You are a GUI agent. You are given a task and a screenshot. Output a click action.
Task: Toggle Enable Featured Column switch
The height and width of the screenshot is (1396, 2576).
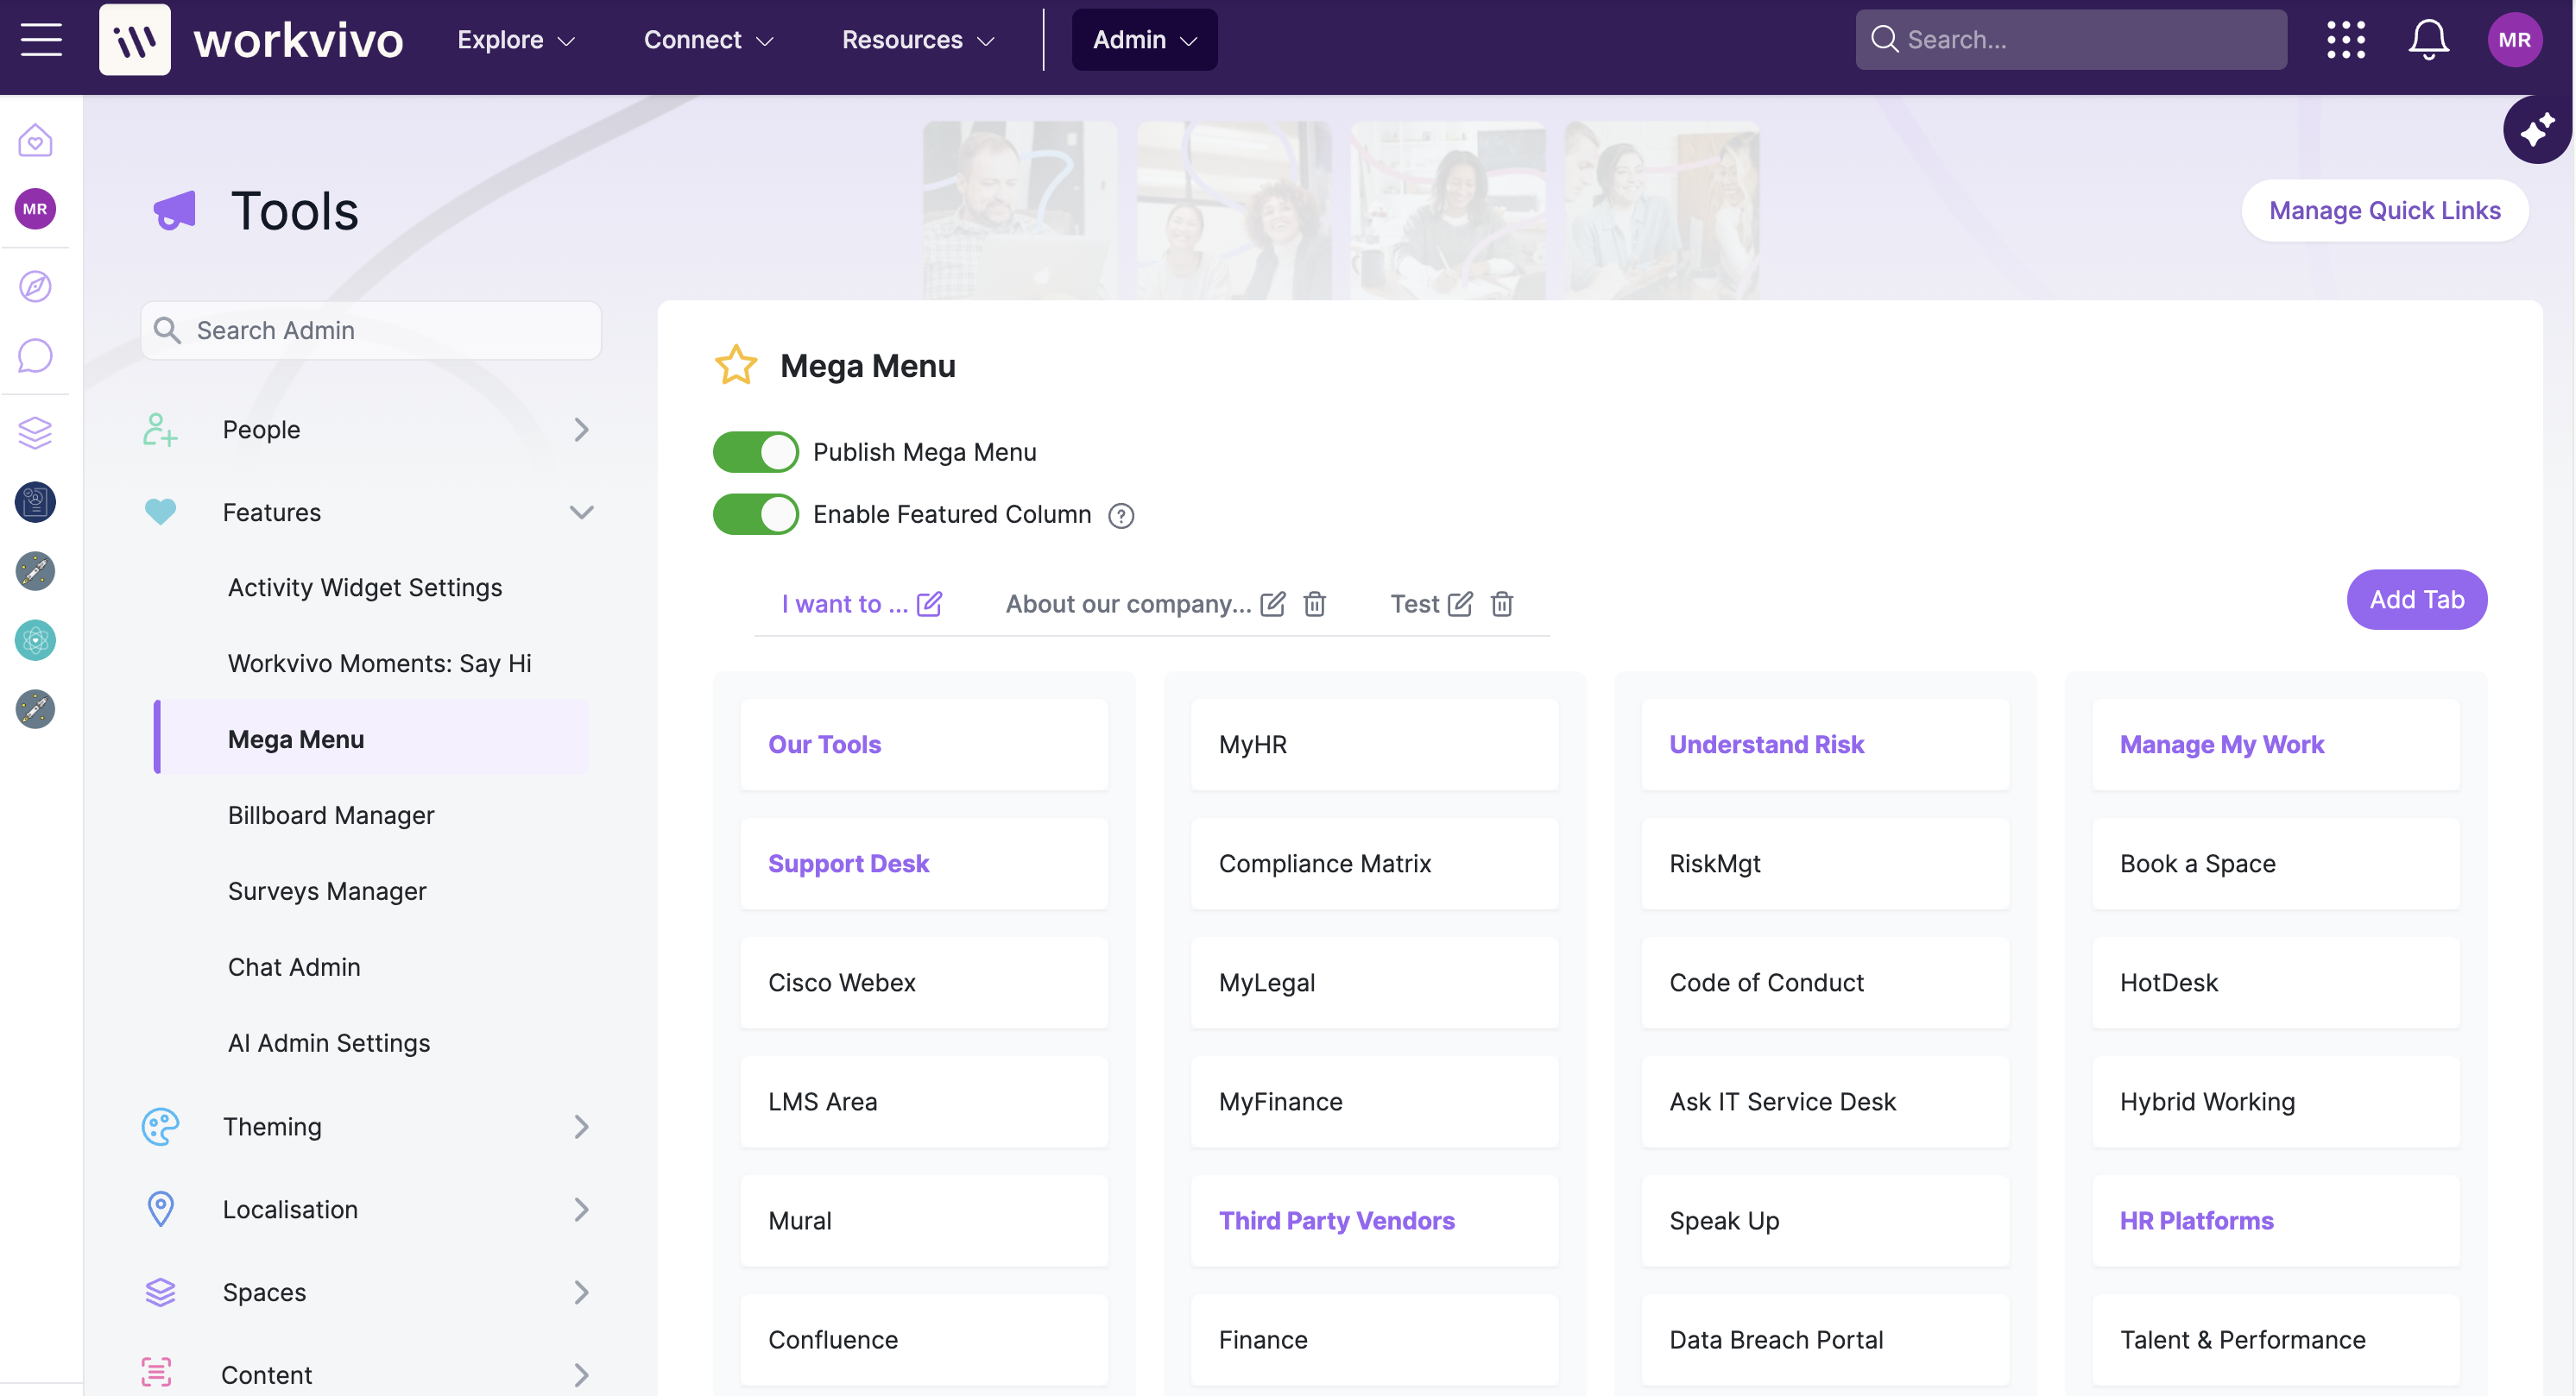point(755,514)
